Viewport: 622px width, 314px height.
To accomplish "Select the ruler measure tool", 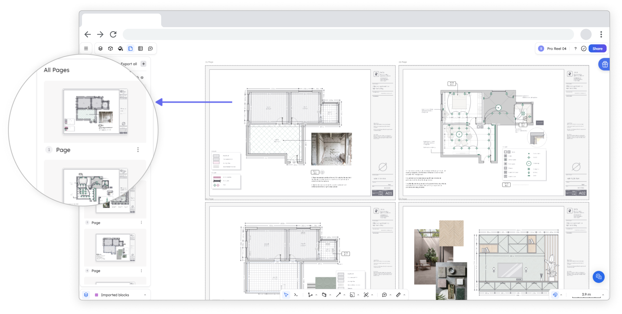I will coord(398,295).
